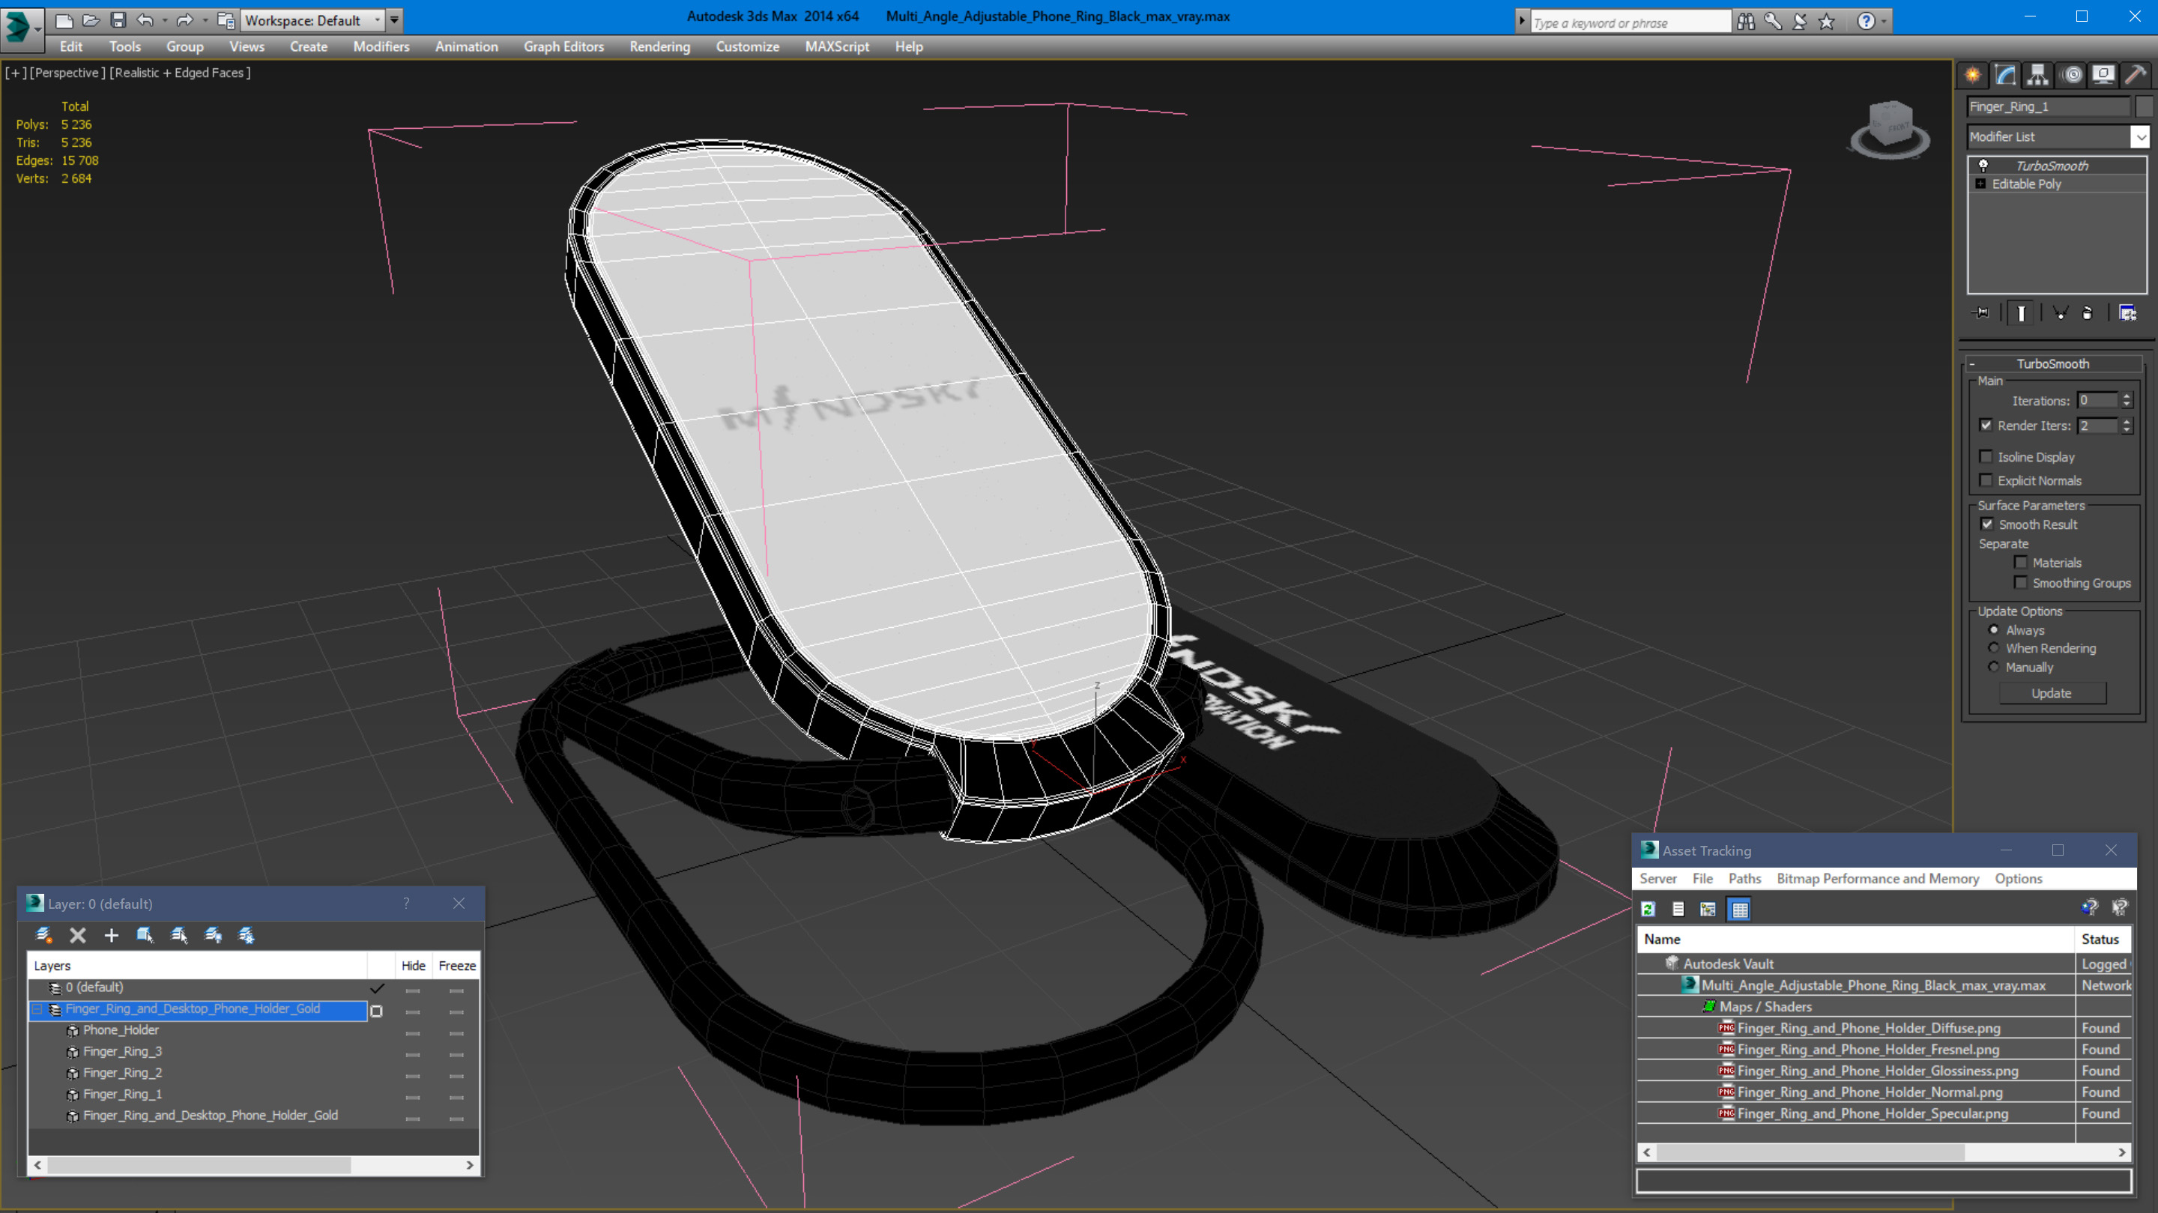Click the Perspective viewport label
The image size is (2158, 1213).
67,72
